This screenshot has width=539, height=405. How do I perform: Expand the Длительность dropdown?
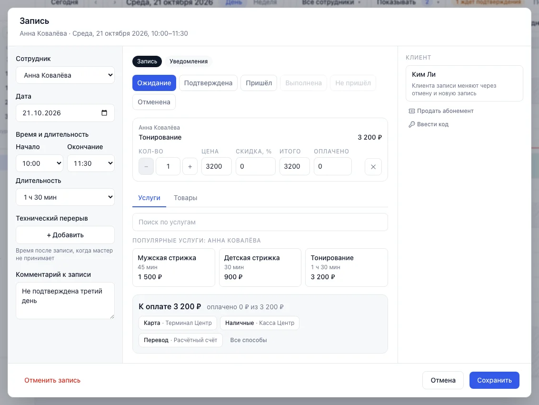(65, 197)
